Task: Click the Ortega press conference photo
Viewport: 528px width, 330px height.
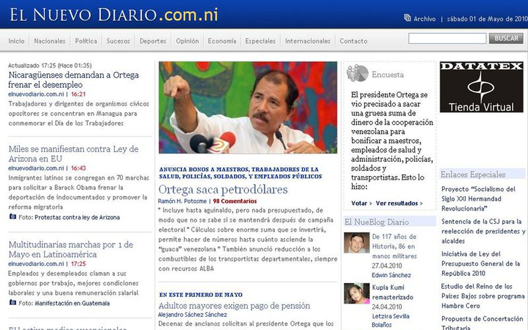Action: [248, 108]
